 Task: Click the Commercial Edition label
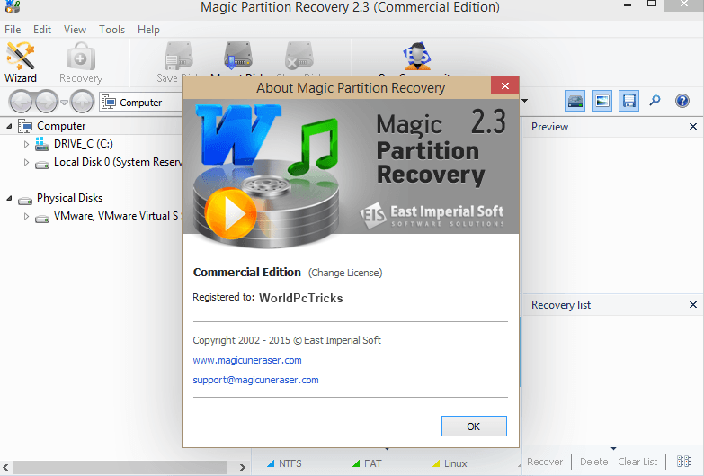[247, 273]
